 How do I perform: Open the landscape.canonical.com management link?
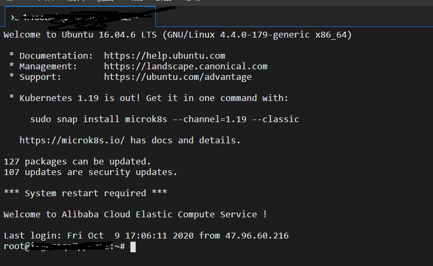tap(185, 66)
